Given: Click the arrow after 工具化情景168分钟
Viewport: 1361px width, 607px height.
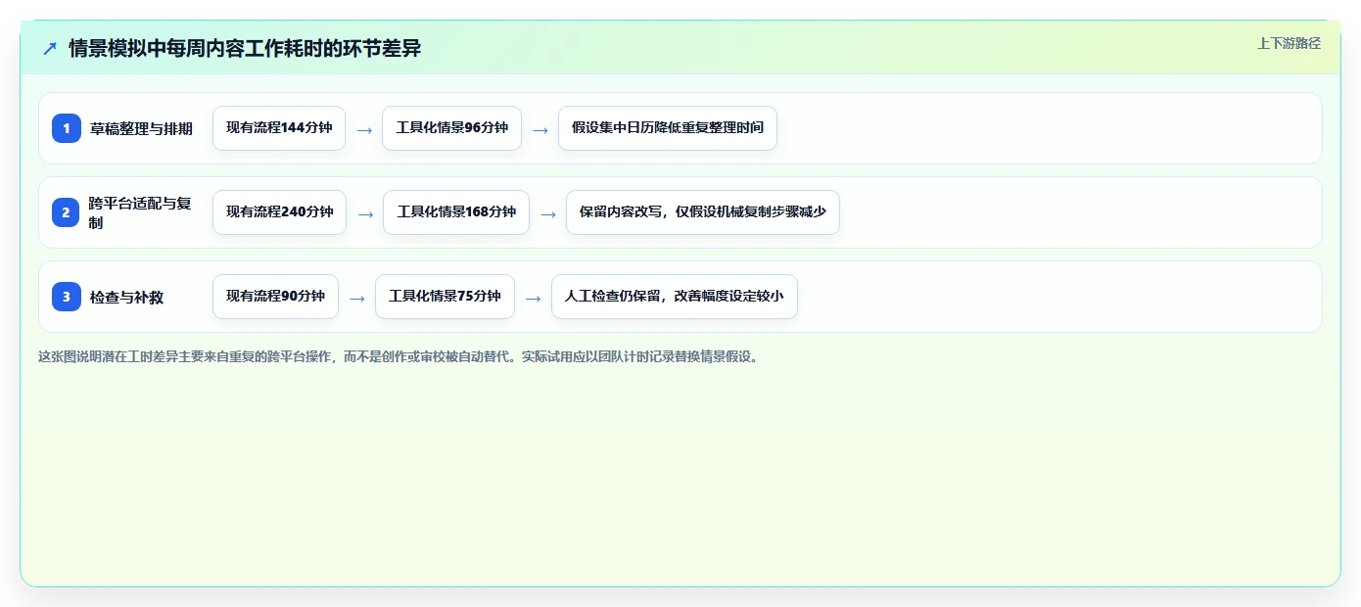Looking at the screenshot, I should point(548,213).
